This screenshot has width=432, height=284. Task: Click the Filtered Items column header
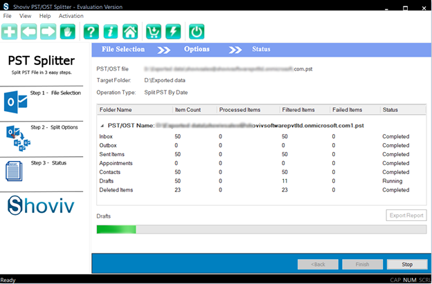pos(305,110)
